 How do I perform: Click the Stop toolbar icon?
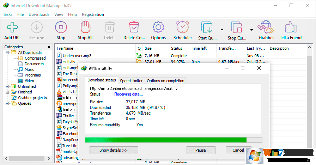pyautogui.click(x=61, y=27)
